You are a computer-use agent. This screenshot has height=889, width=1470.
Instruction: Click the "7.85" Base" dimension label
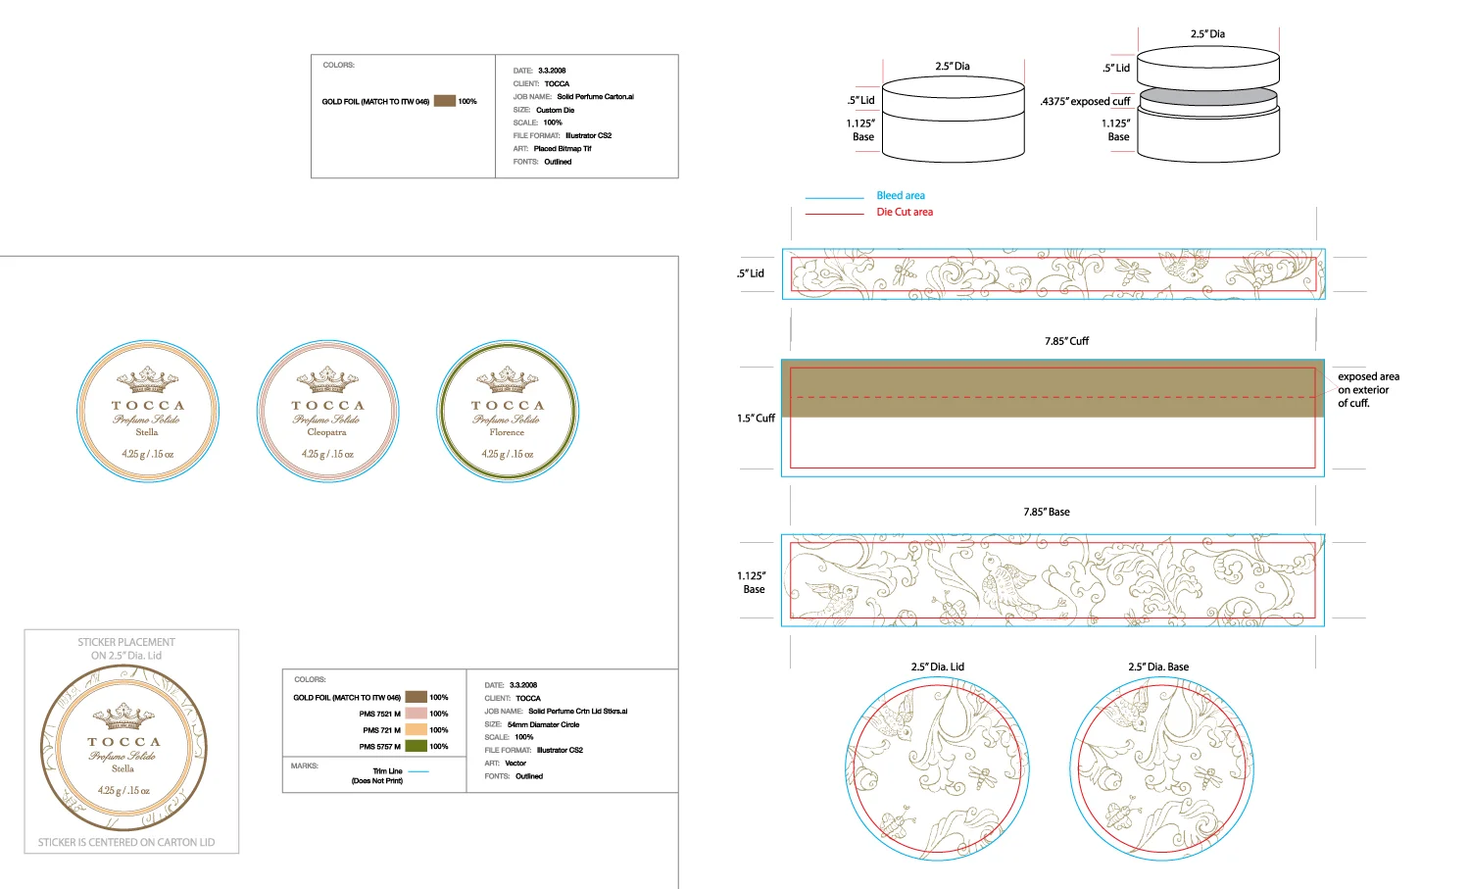[1047, 512]
